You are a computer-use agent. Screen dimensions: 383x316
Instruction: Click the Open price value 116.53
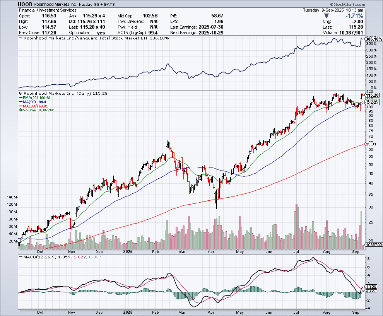(49, 15)
